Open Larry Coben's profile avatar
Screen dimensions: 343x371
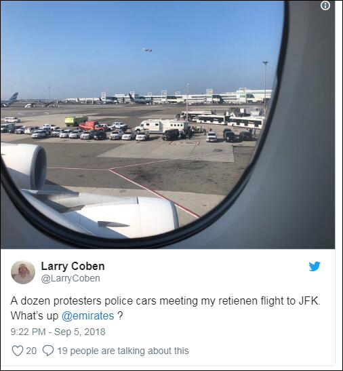[23, 272]
